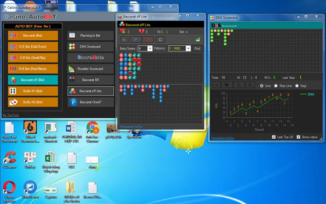The height and width of the screenshot is (204, 326).
Task: Launch CCleaner from the desktop
Action: 9,158
